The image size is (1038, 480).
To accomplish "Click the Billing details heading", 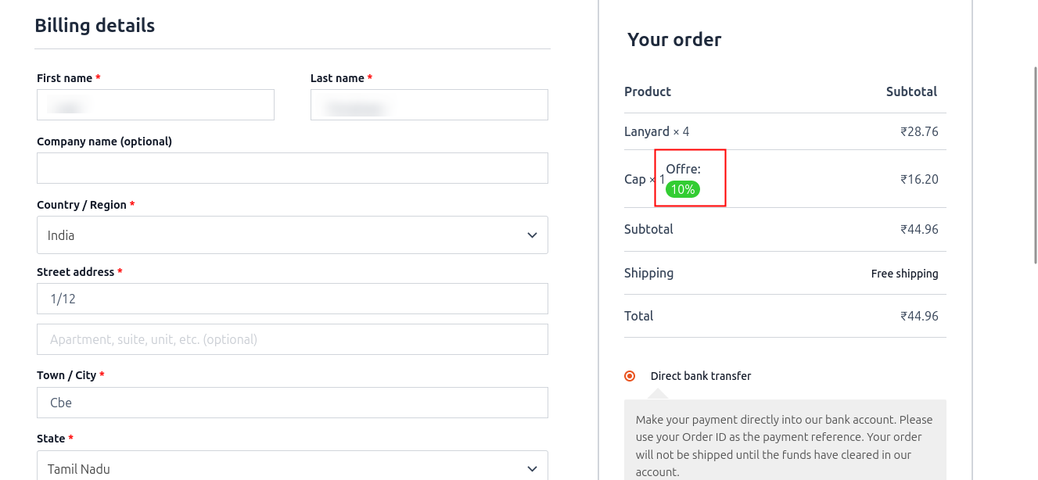I will pyautogui.click(x=95, y=25).
